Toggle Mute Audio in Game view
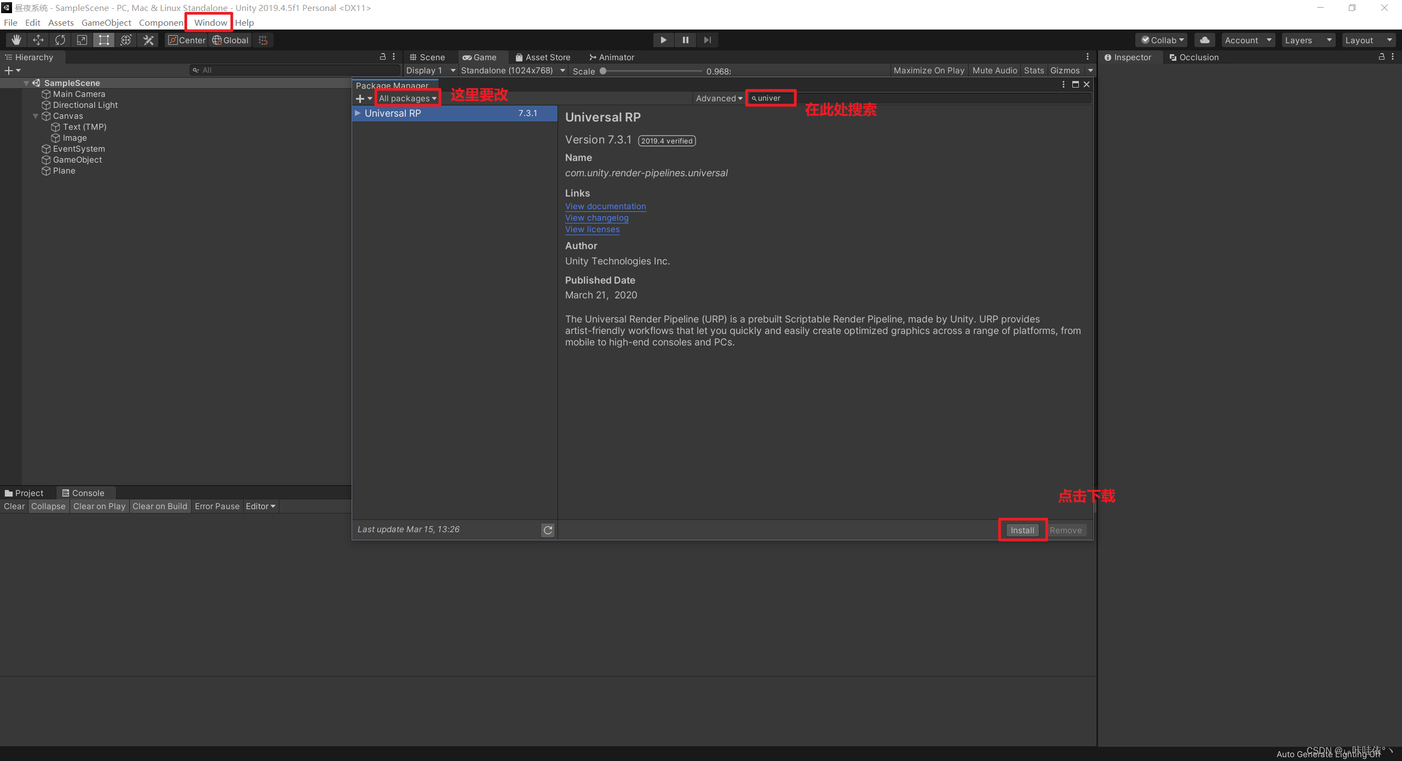The height and width of the screenshot is (761, 1402). [995, 71]
